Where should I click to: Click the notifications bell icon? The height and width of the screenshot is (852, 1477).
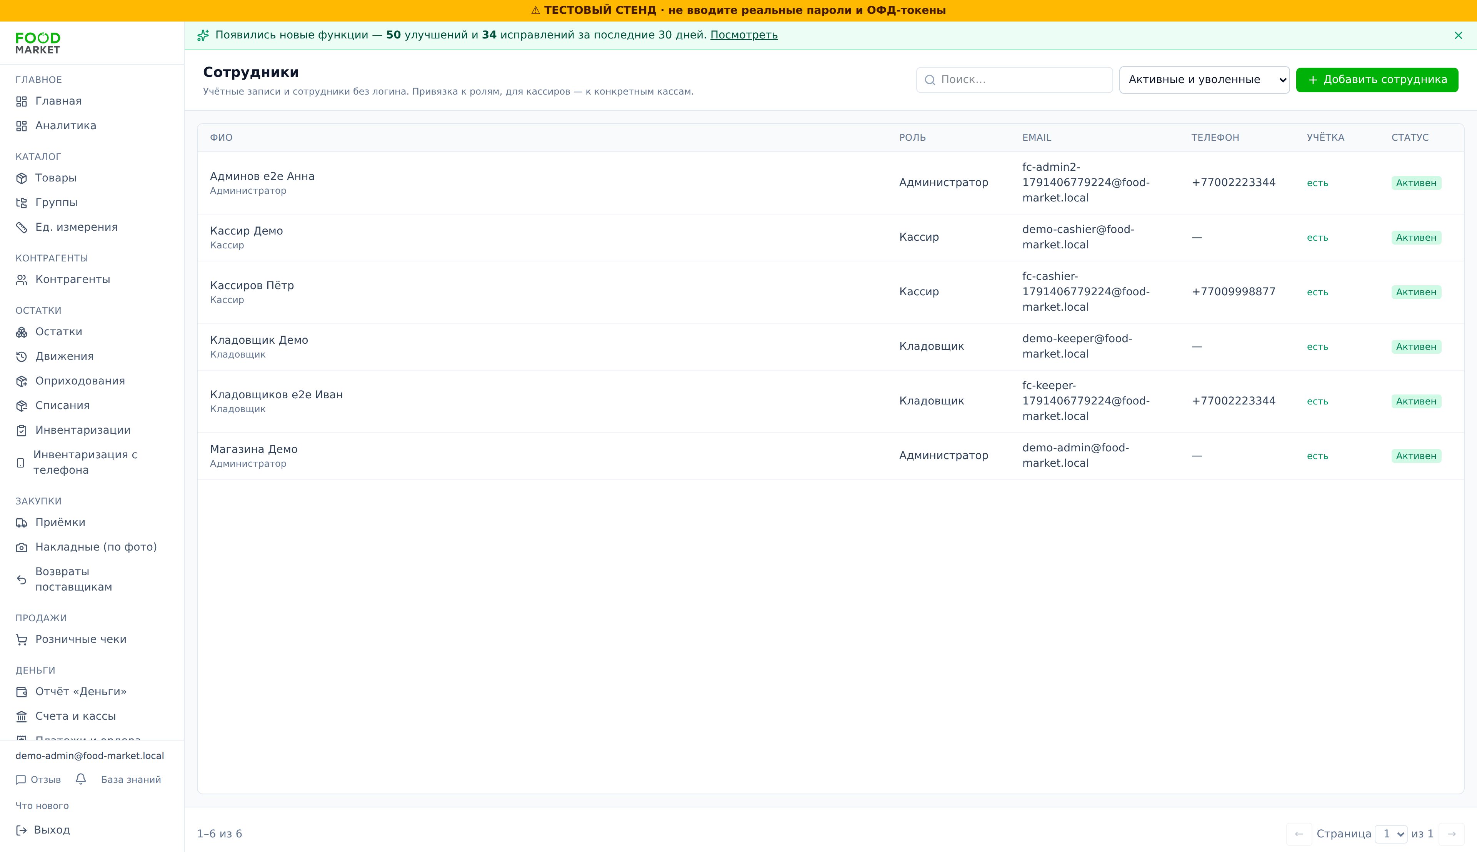(x=81, y=779)
